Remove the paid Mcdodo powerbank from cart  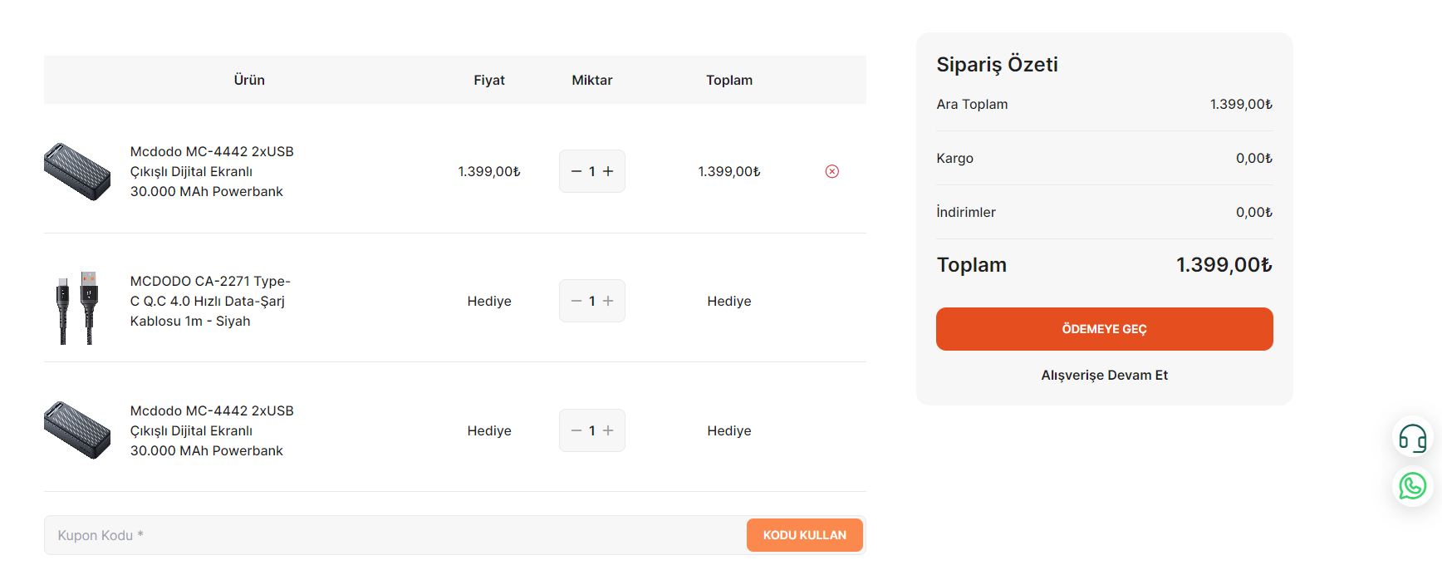click(831, 171)
